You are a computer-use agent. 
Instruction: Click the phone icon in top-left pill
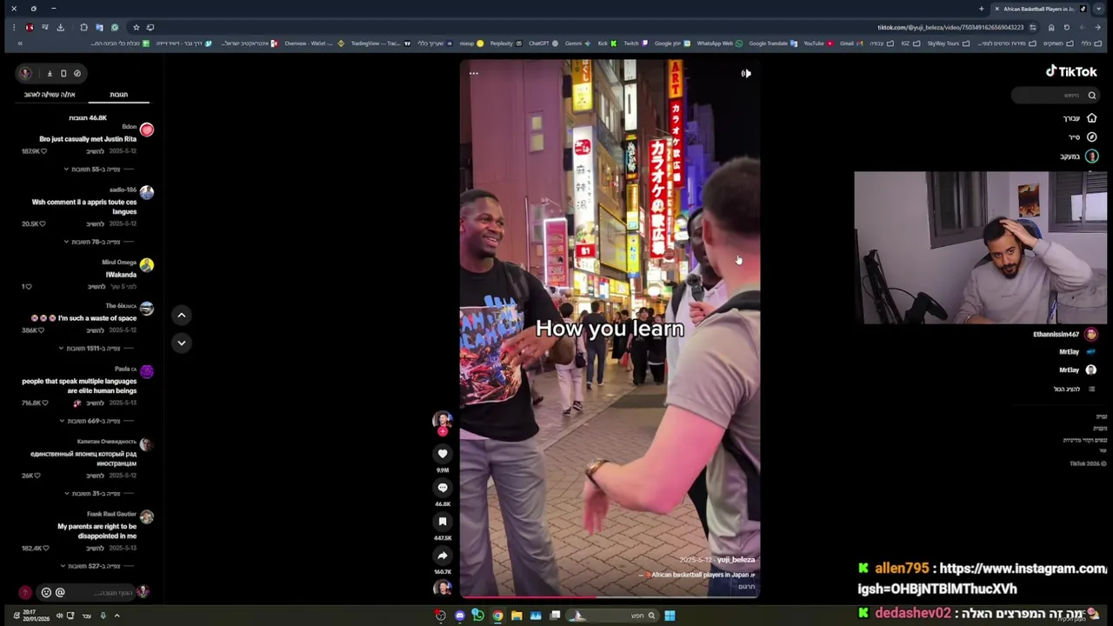pos(63,74)
